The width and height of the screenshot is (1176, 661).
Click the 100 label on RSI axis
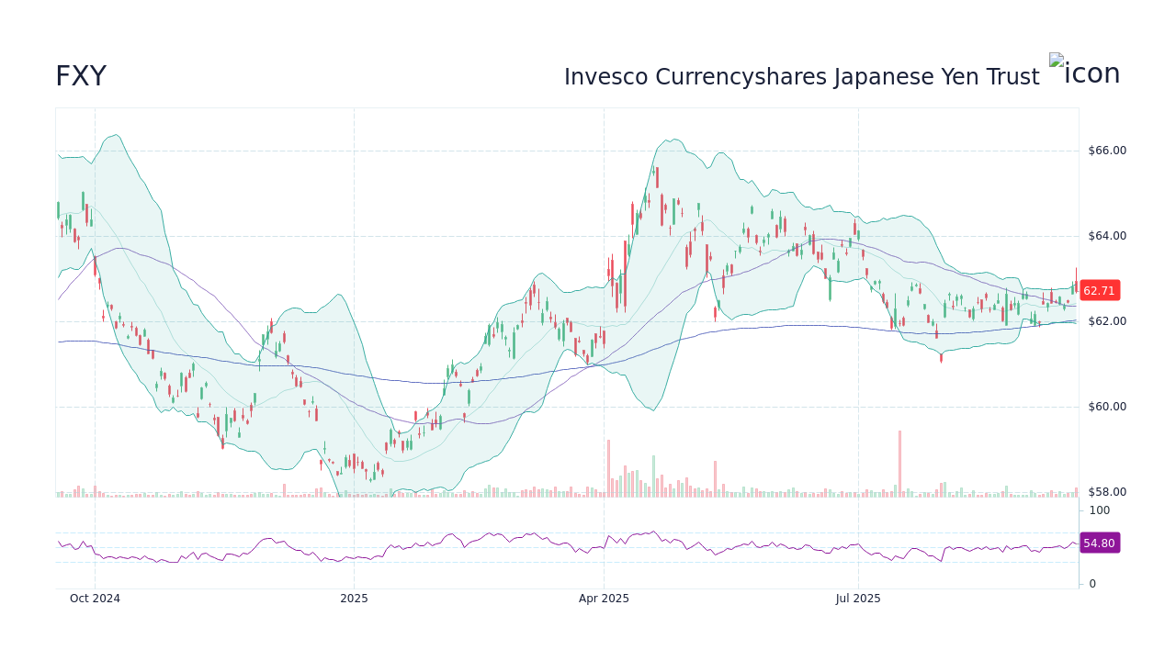[1100, 510]
